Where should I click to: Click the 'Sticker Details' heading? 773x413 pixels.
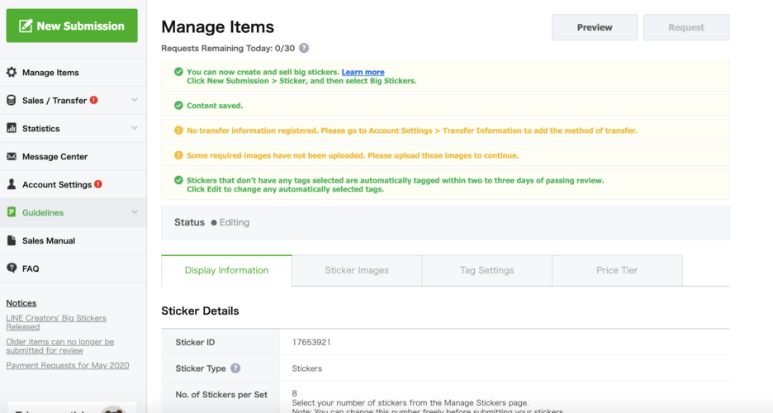point(200,311)
